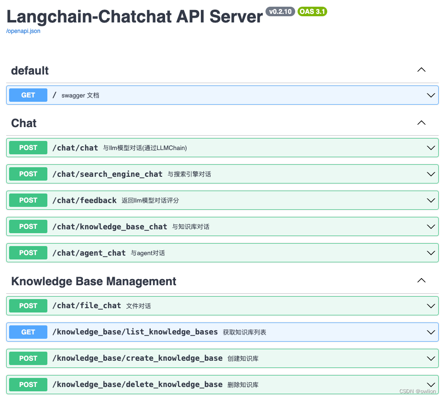Viewport: 443px width, 398px height.
Task: Collapse the Chat section chevron
Action: coord(421,122)
